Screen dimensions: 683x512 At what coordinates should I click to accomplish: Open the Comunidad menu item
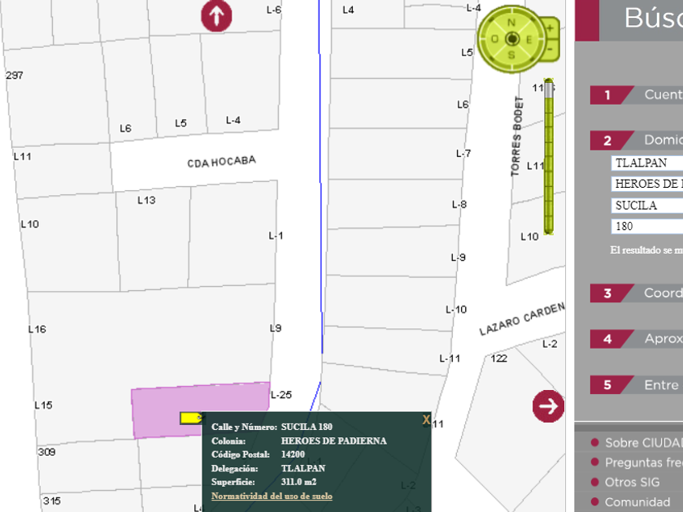pos(637,502)
